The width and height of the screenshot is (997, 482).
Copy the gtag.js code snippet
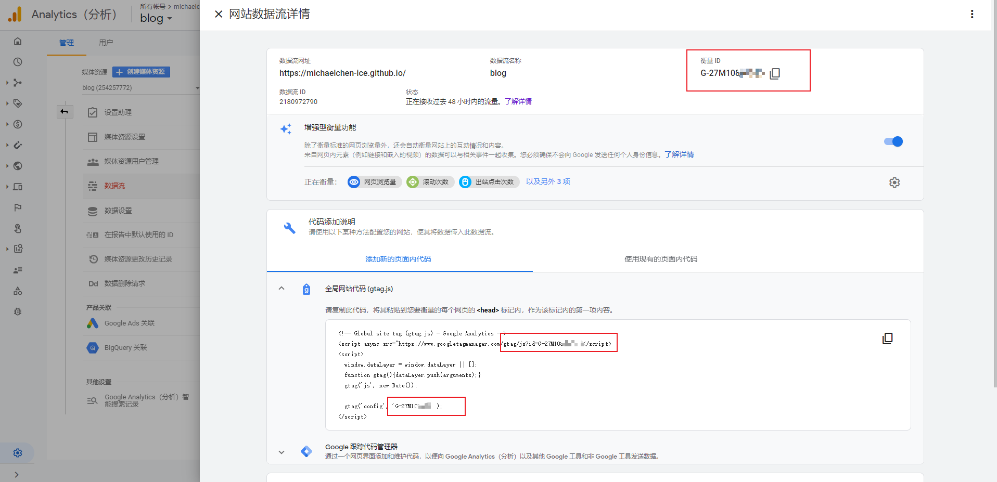coord(888,338)
